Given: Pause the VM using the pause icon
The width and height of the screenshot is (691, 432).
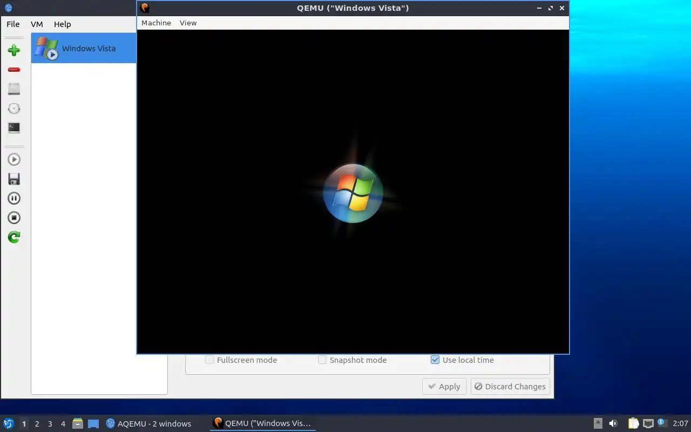Looking at the screenshot, I should [x=14, y=198].
